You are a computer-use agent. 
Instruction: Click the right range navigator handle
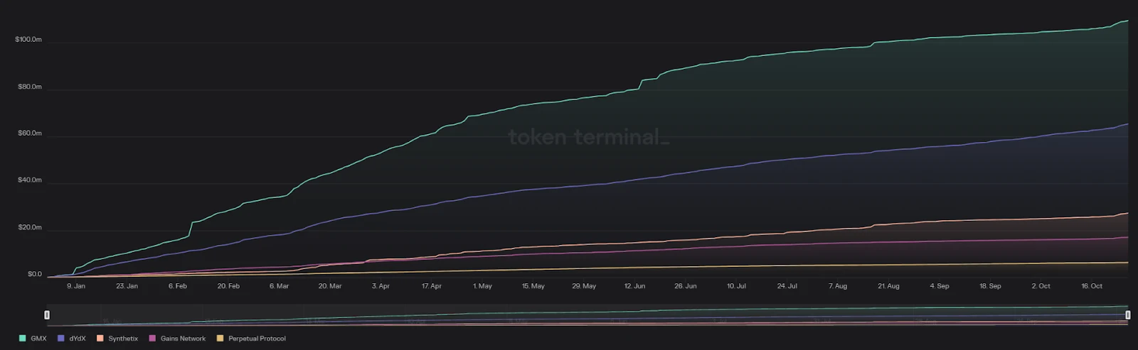(x=1128, y=315)
